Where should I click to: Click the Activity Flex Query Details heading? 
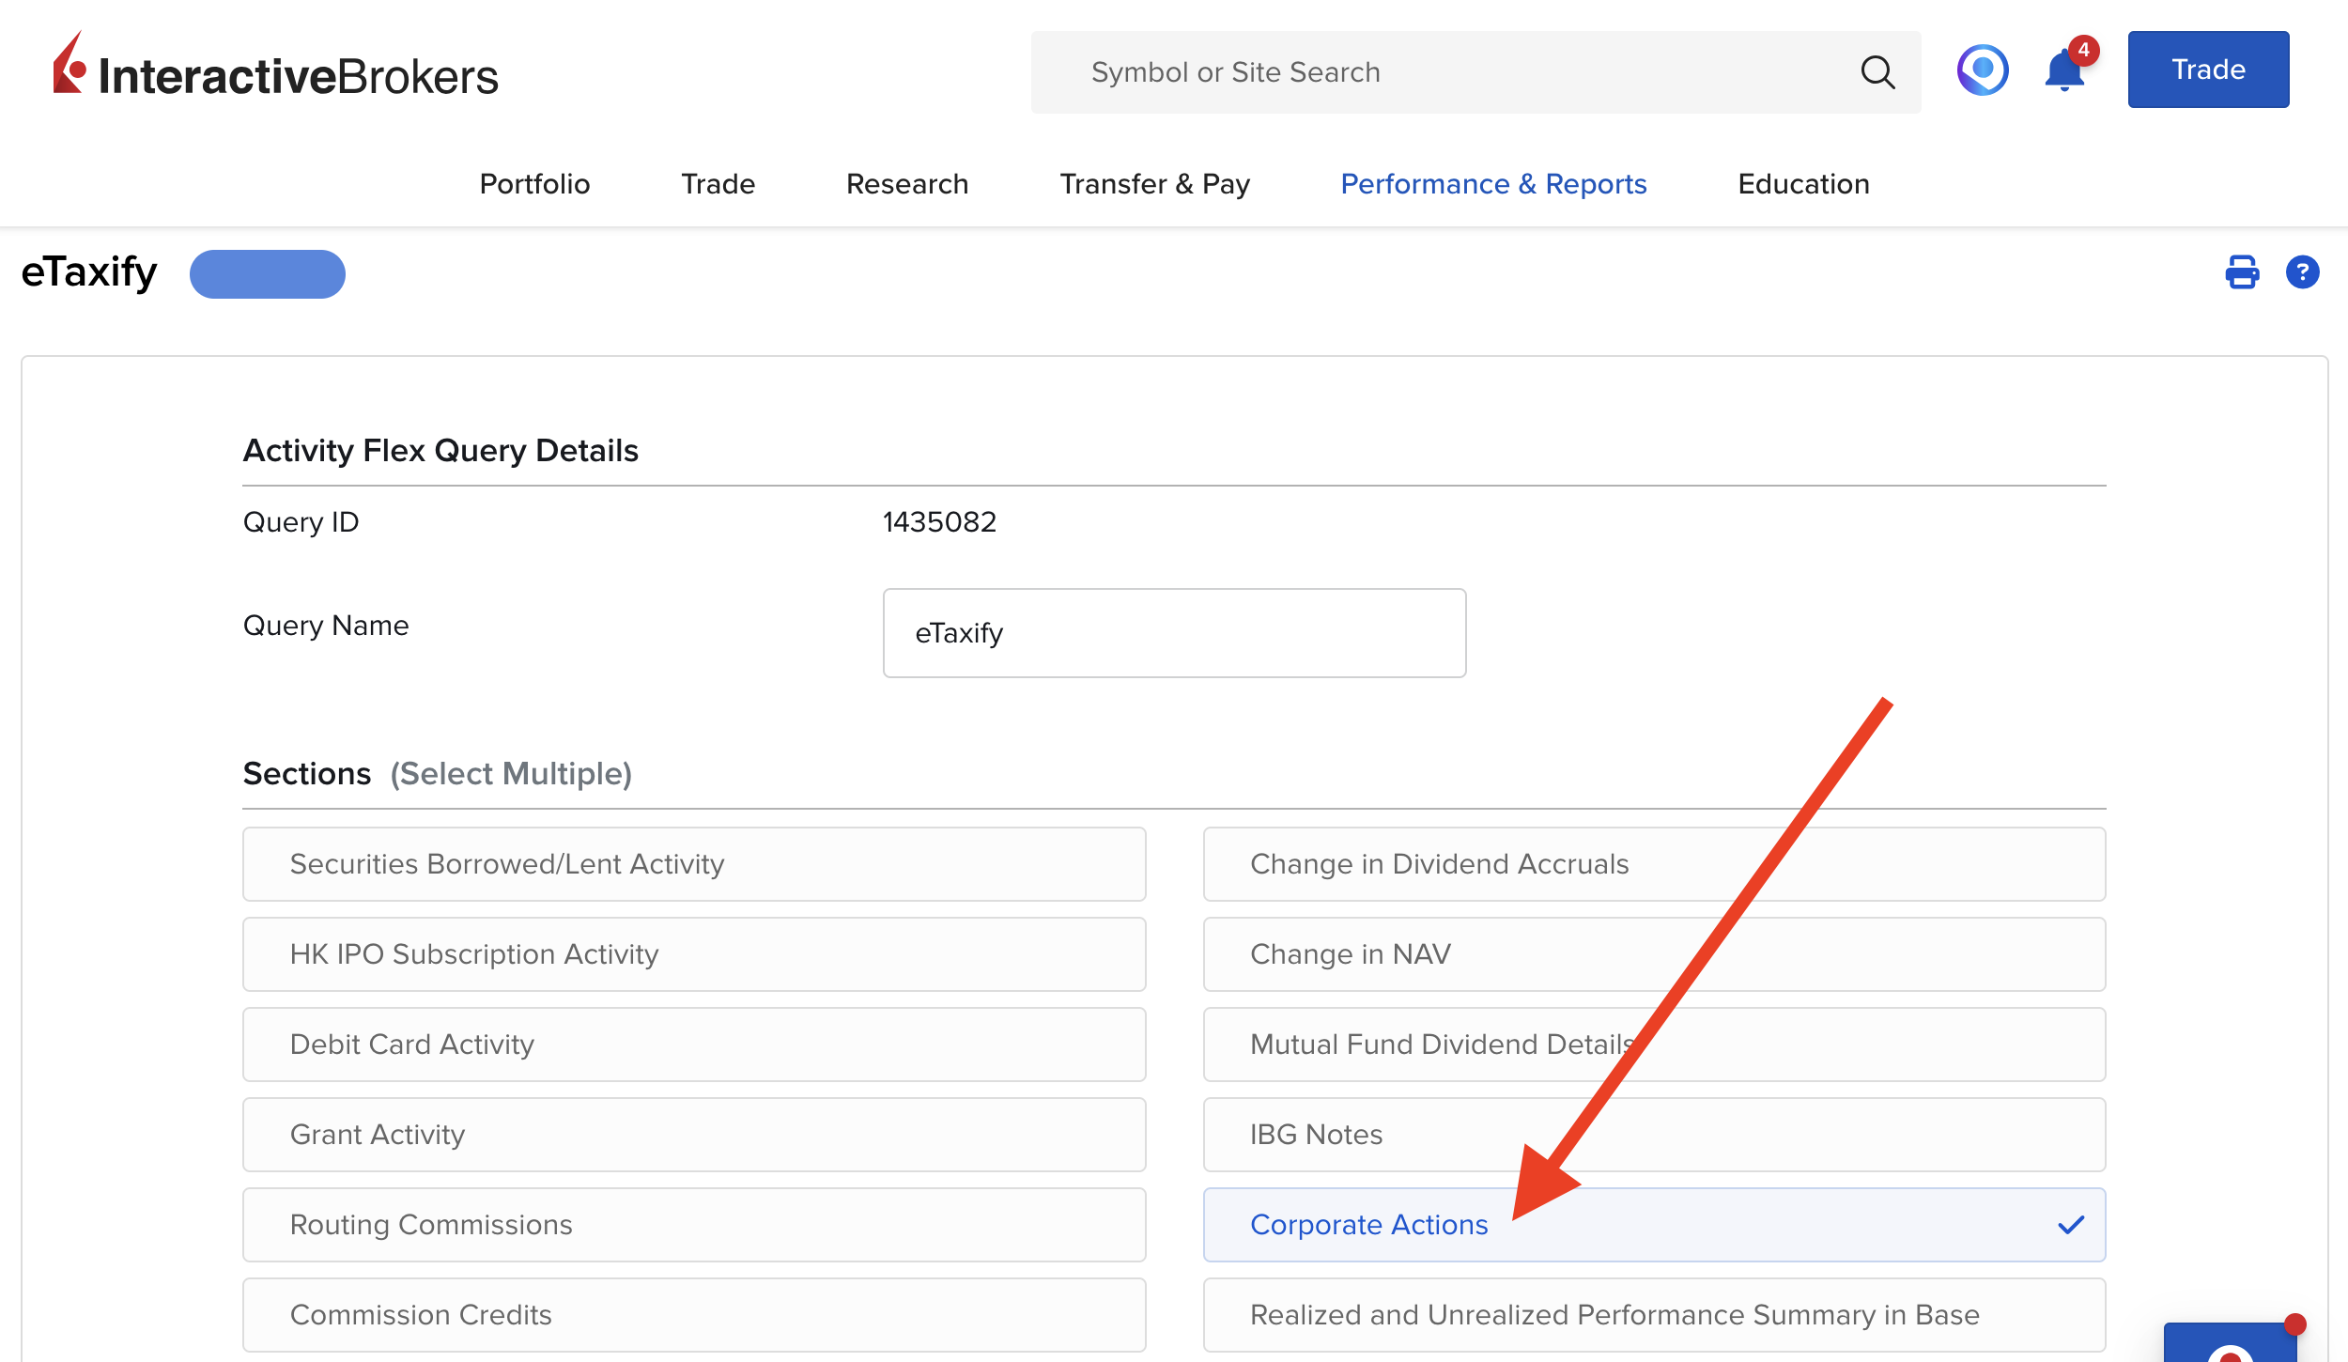pyautogui.click(x=440, y=451)
